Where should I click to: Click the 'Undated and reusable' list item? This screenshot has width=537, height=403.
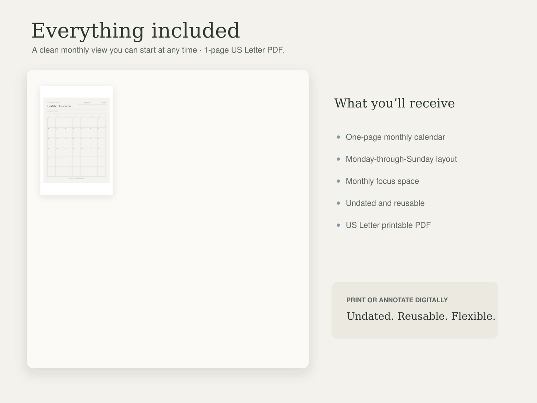pyautogui.click(x=385, y=203)
